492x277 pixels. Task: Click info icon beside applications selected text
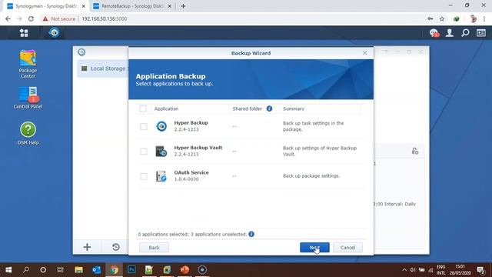point(251,234)
